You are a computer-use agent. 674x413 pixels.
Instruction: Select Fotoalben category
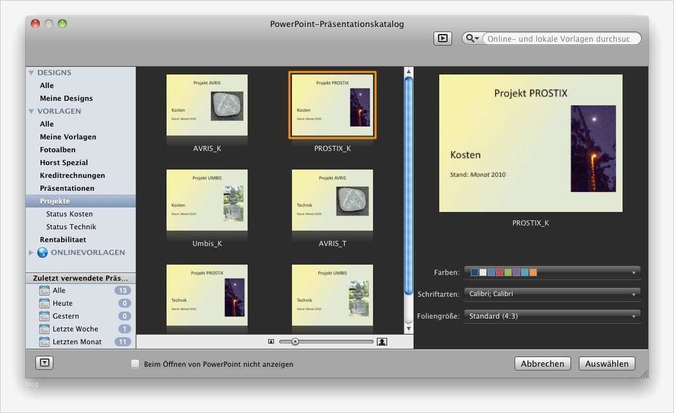[x=58, y=150]
